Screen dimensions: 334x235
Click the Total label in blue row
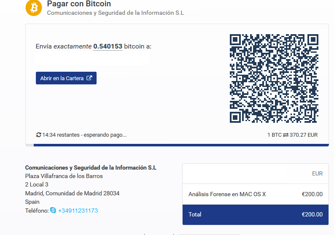(x=195, y=214)
